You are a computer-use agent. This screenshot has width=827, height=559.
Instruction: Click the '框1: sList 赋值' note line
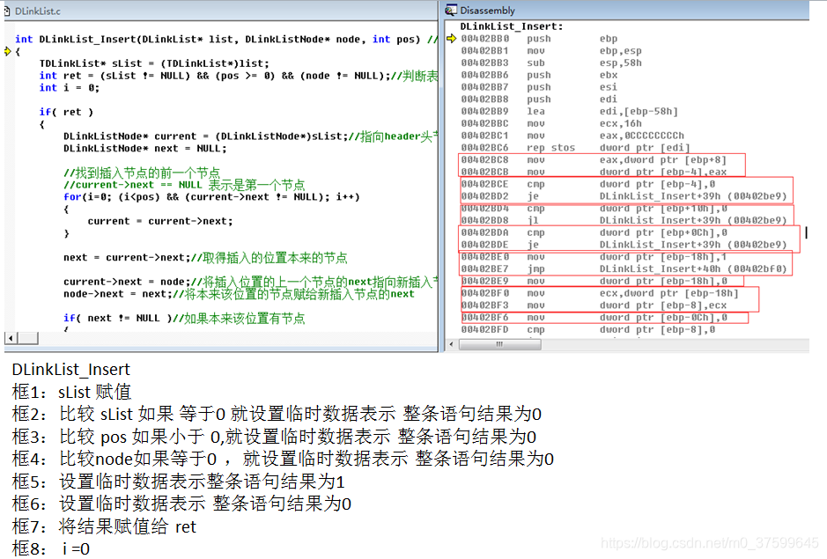[x=71, y=392]
